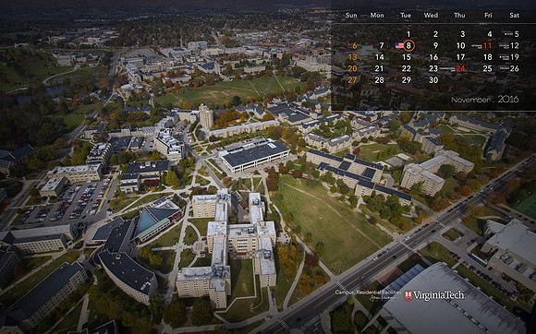
Task: Click the photographer signature under the caption
Action: click(x=383, y=298)
